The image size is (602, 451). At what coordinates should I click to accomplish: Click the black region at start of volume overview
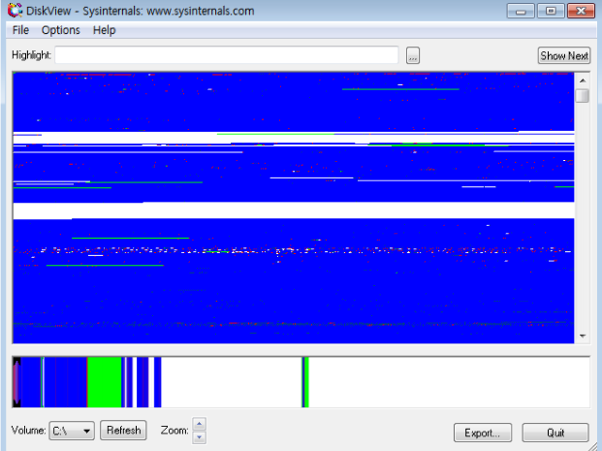click(16, 382)
